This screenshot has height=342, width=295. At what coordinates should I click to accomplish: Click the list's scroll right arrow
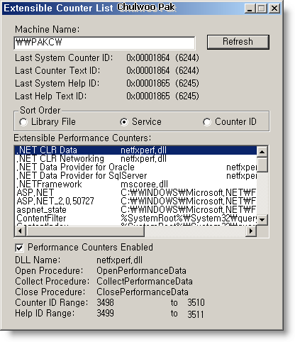point(251,231)
